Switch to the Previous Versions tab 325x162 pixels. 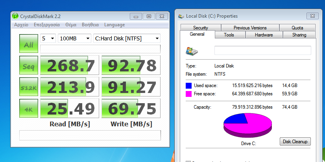point(250,28)
